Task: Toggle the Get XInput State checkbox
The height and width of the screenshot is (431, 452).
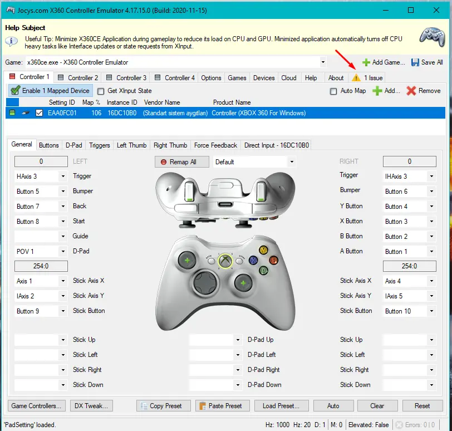Action: (101, 91)
